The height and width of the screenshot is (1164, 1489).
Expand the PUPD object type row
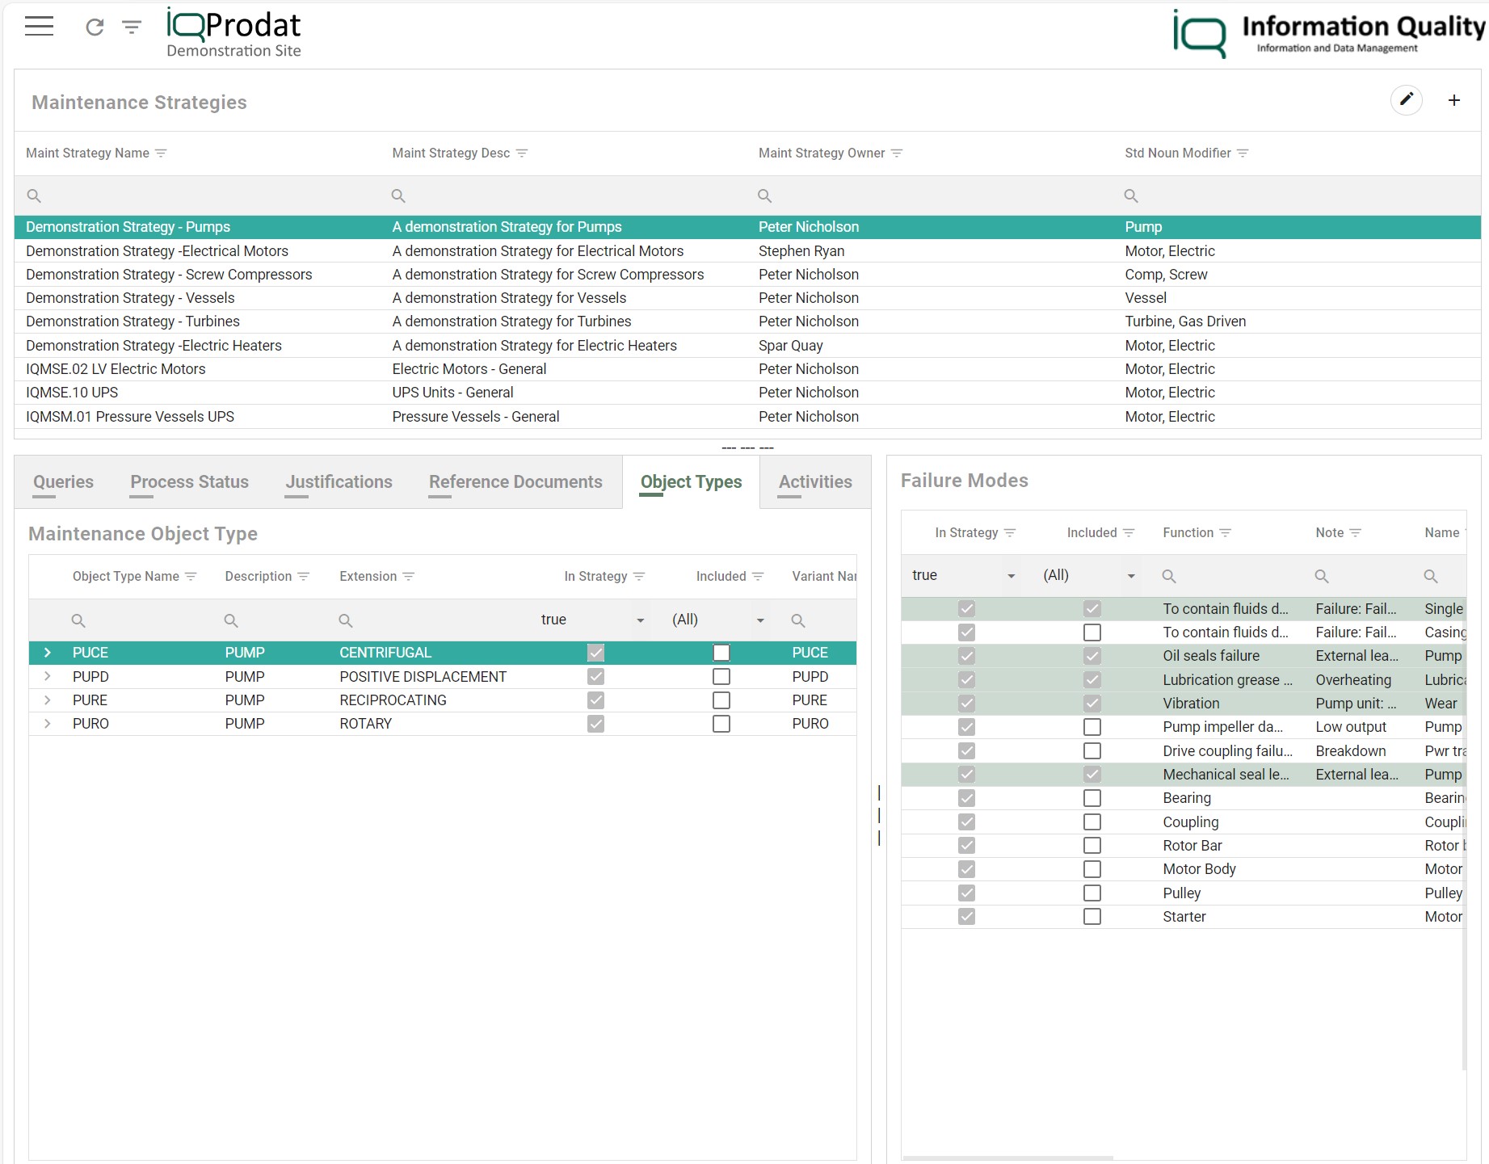48,676
